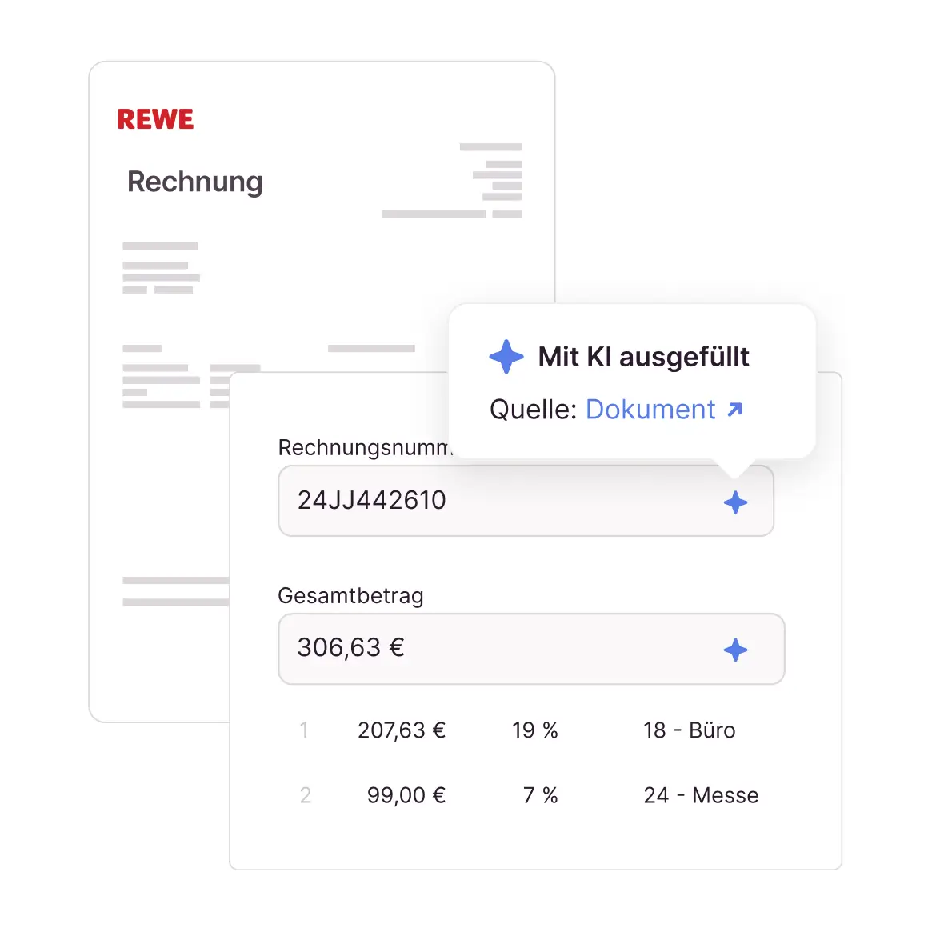The height and width of the screenshot is (928, 928).
Task: Click the 7 % tax rate
Action: point(540,795)
